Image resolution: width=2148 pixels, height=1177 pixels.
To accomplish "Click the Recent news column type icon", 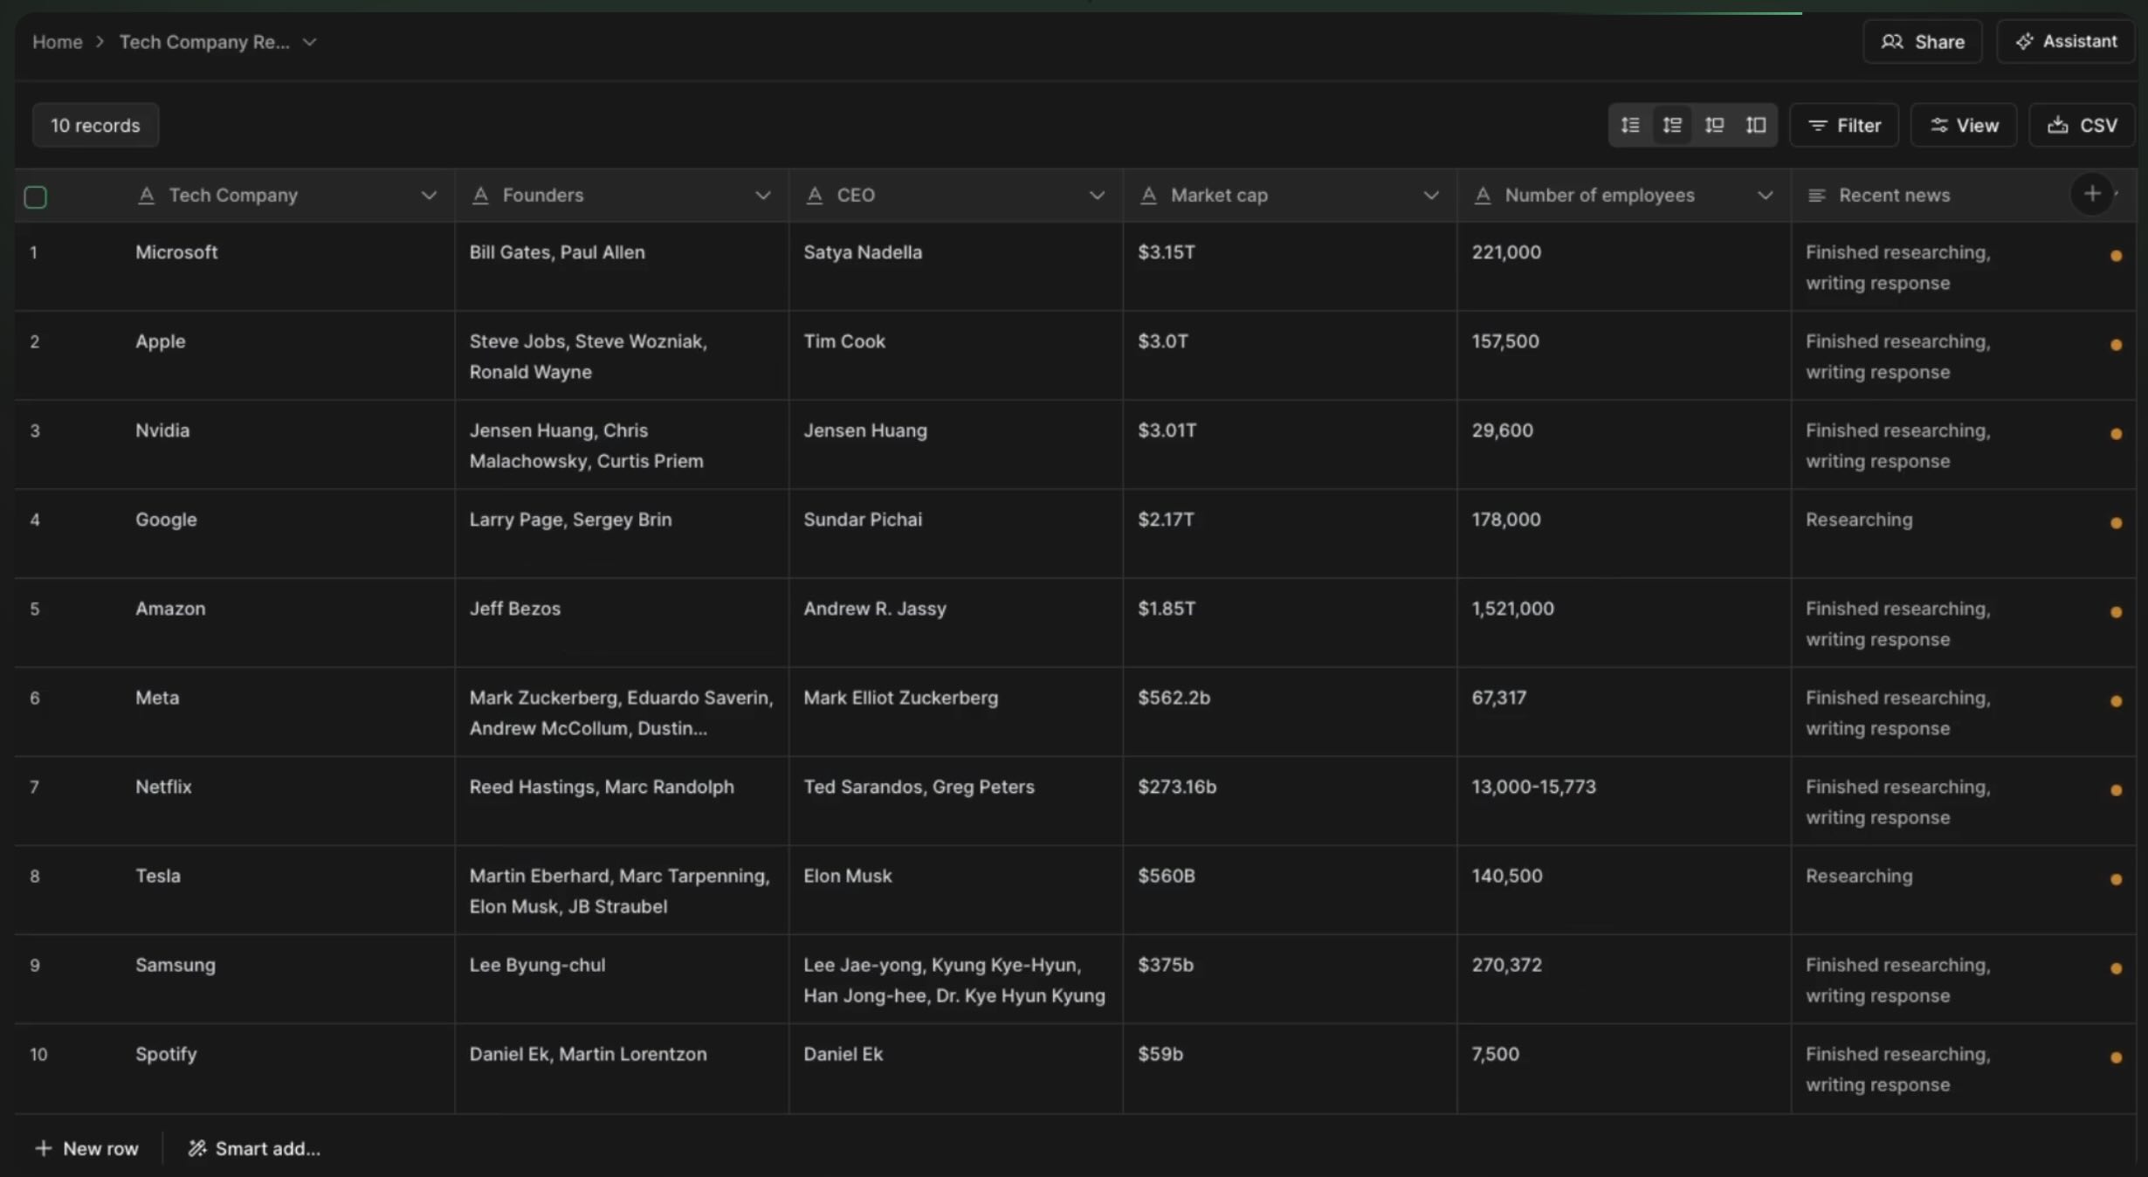I will (1817, 196).
